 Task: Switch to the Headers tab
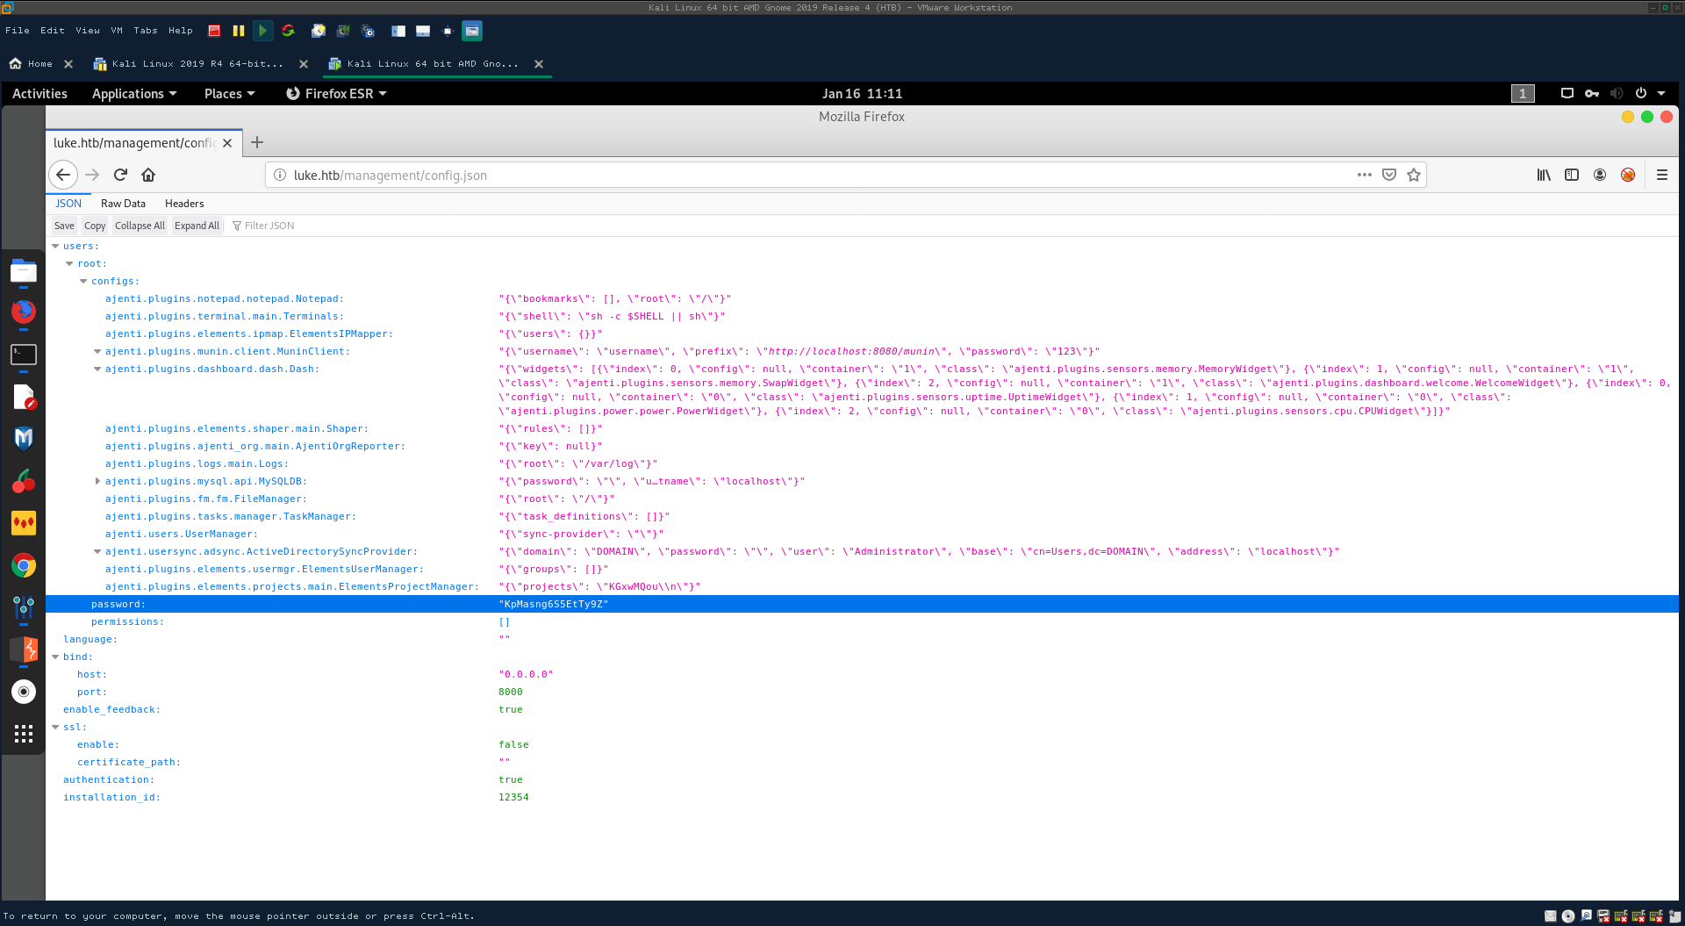pos(184,204)
